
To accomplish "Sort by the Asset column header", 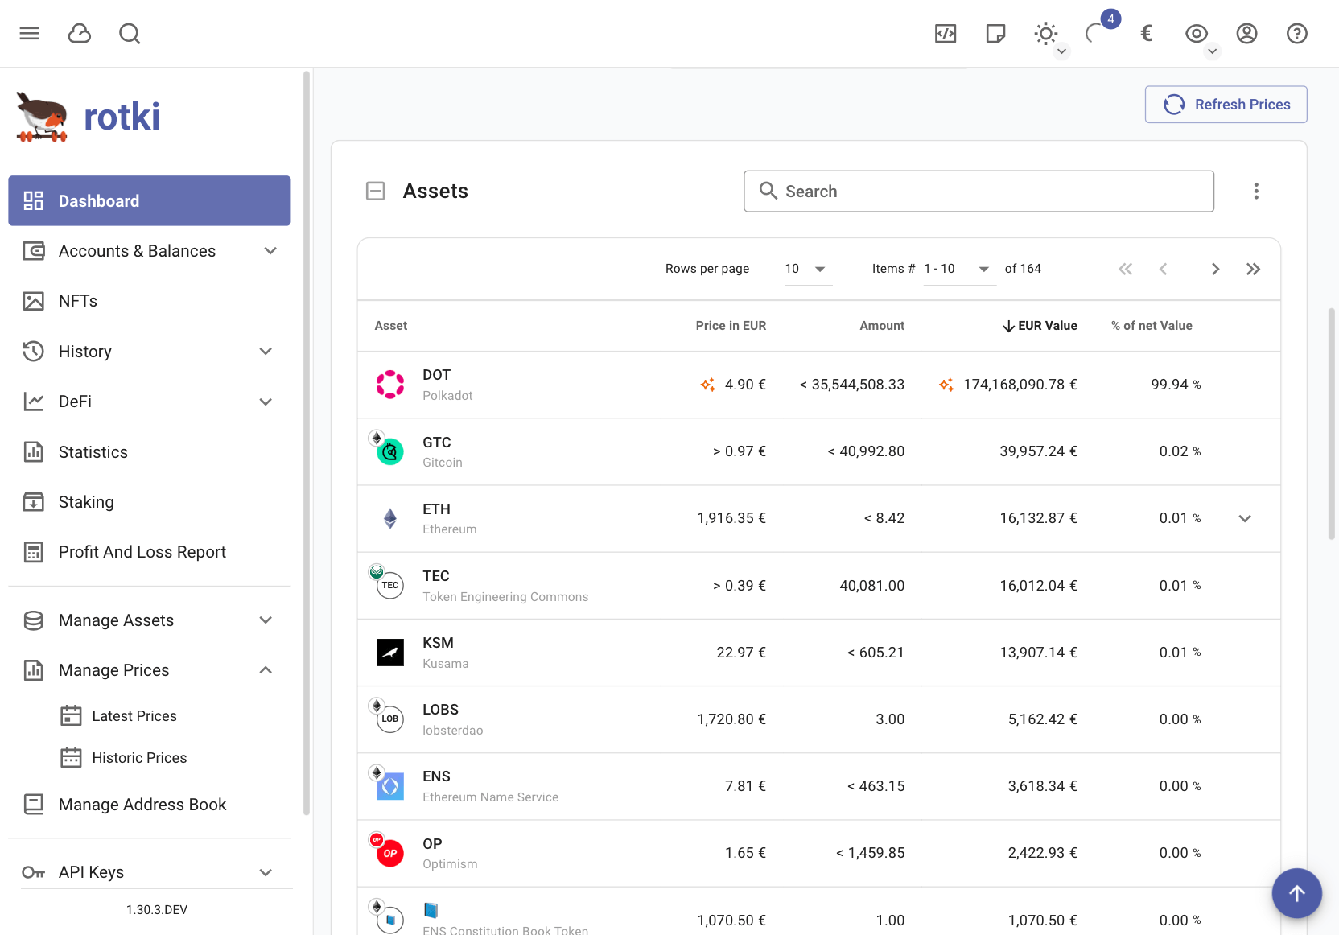I will click(391, 326).
